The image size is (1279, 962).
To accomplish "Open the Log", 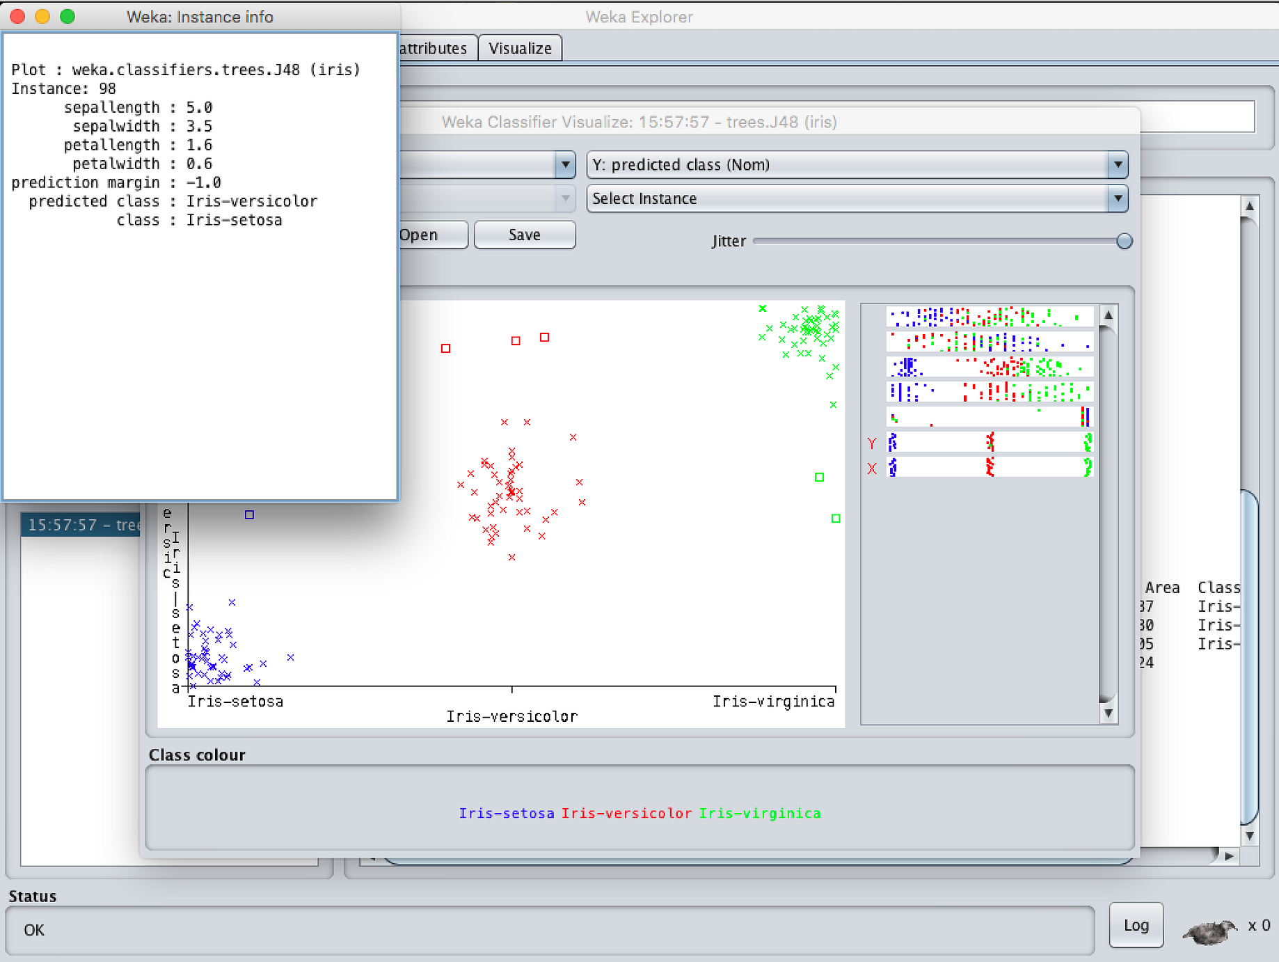I will click(x=1136, y=925).
